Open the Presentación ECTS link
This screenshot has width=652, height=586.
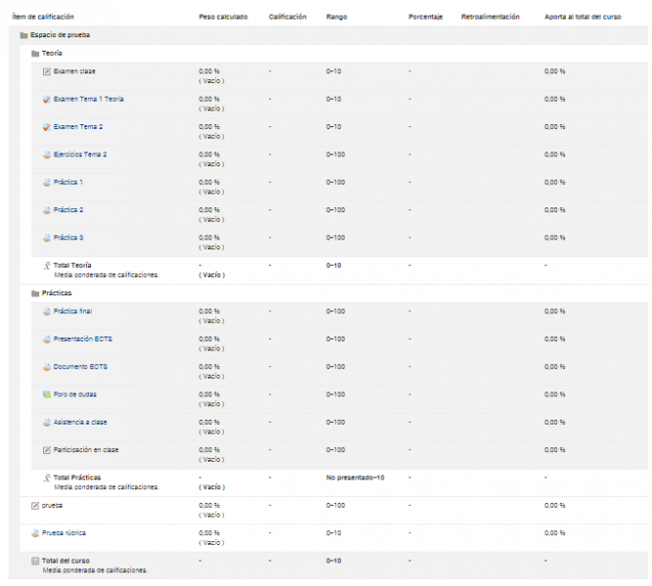(x=83, y=338)
